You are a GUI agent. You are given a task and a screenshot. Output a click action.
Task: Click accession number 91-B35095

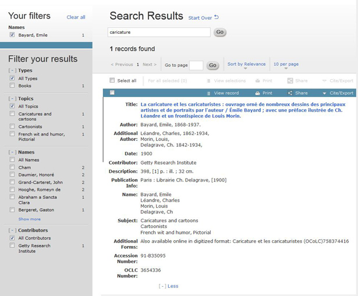point(153,256)
